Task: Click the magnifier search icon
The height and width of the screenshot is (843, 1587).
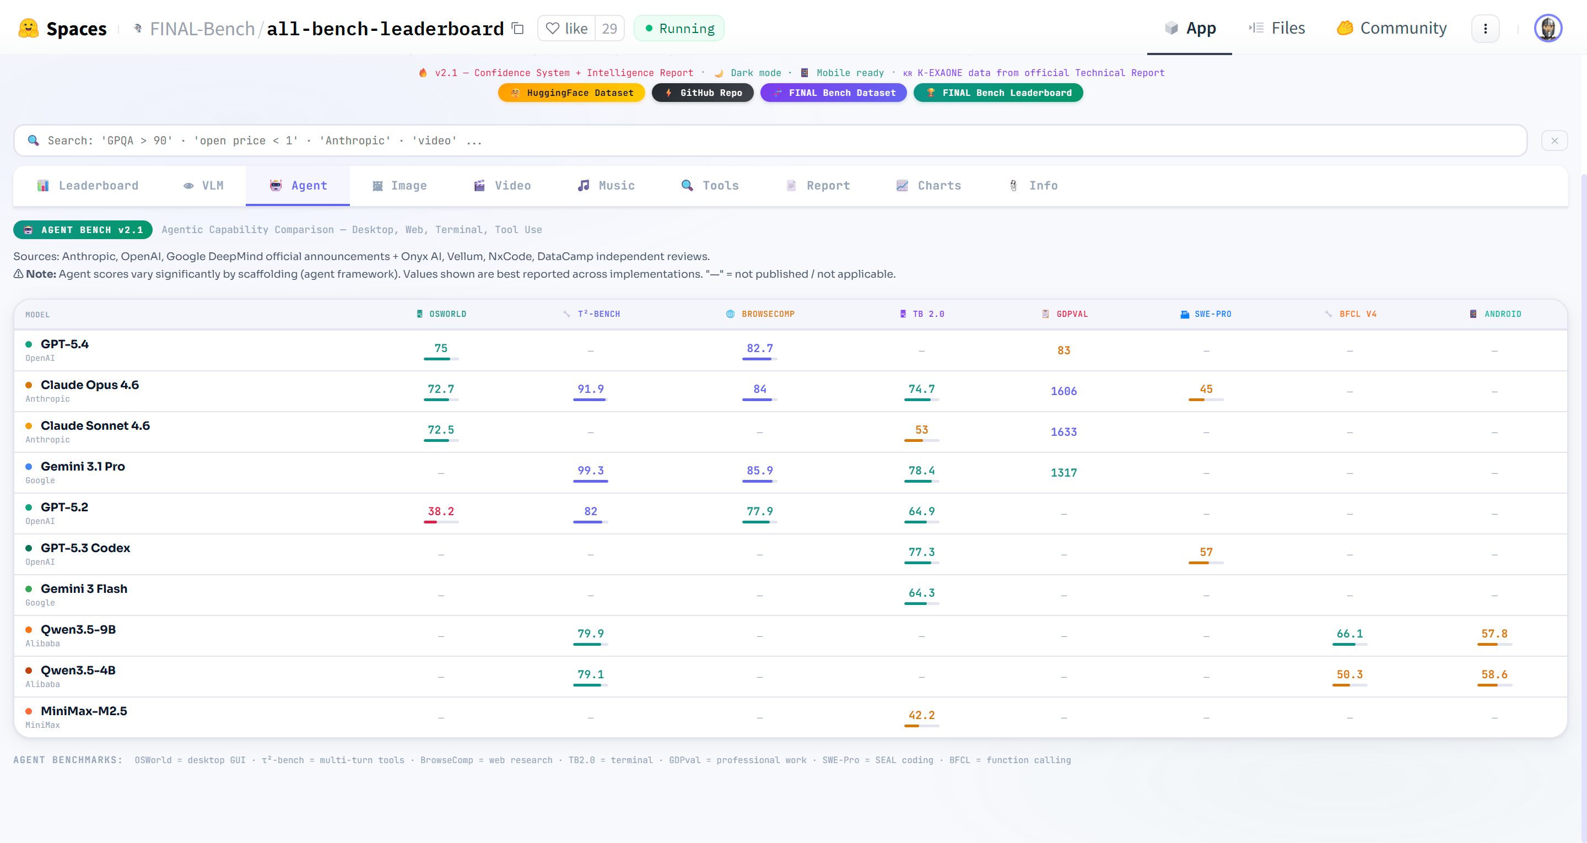Action: point(34,140)
